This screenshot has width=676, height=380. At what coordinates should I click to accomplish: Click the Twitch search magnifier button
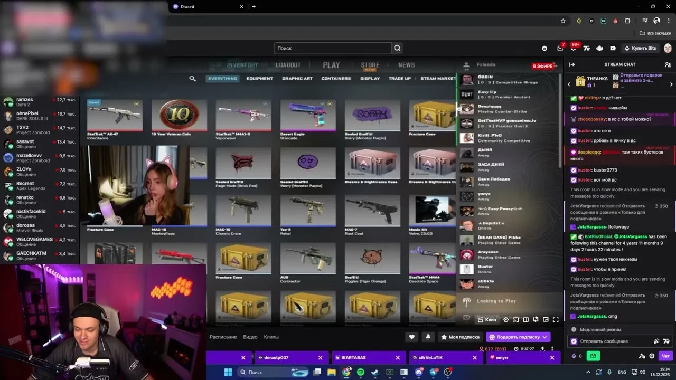pos(397,48)
